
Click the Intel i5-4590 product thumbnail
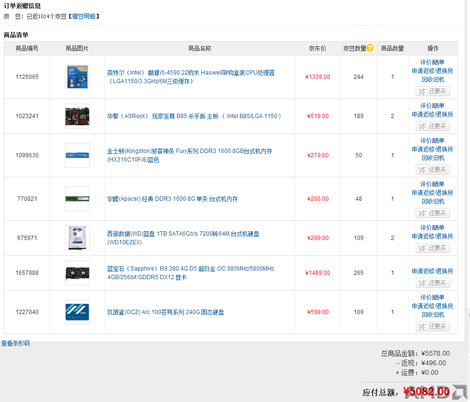[77, 77]
